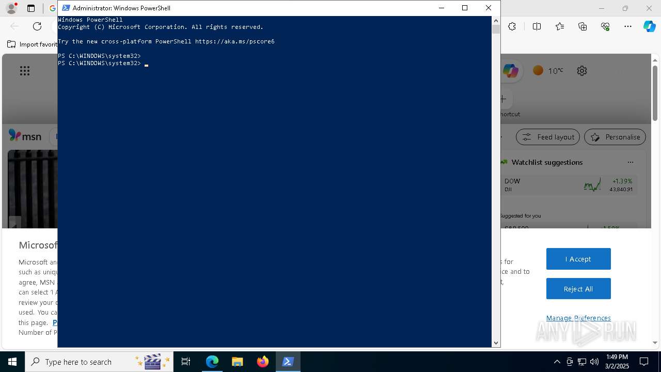
Task: Click the down arrow of PowerShell scrollbar
Action: pyautogui.click(x=496, y=343)
